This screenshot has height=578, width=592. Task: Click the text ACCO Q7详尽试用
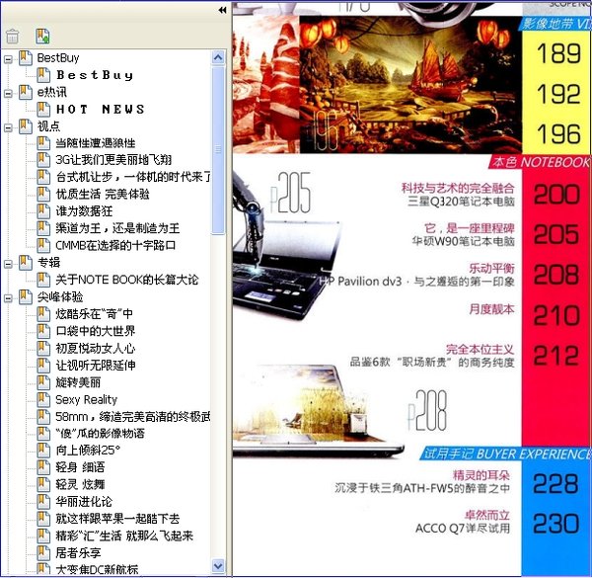(463, 528)
